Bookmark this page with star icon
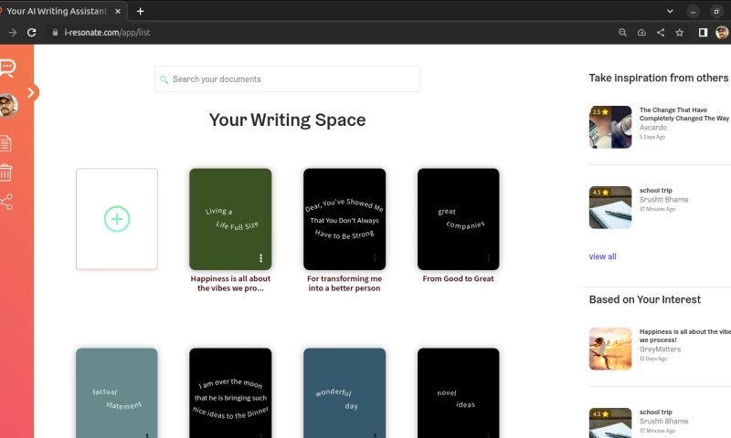The height and width of the screenshot is (438, 731). 679,33
